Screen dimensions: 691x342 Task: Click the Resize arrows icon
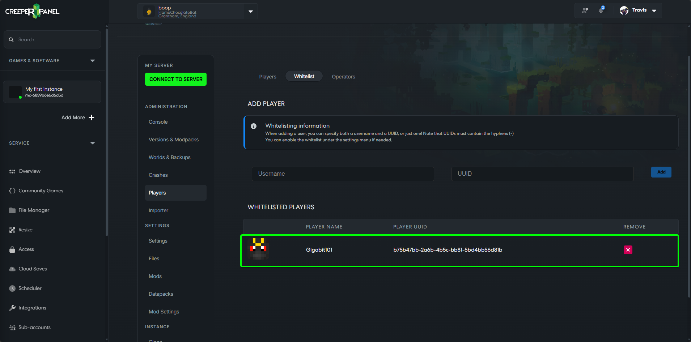[12, 230]
